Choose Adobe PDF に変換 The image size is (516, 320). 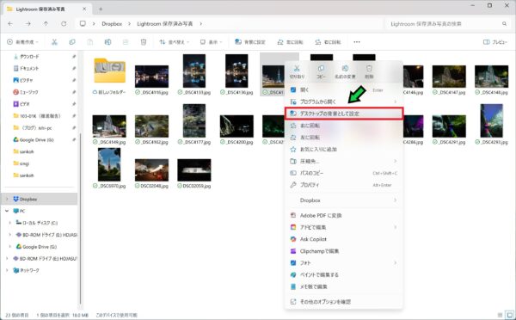[344, 215]
